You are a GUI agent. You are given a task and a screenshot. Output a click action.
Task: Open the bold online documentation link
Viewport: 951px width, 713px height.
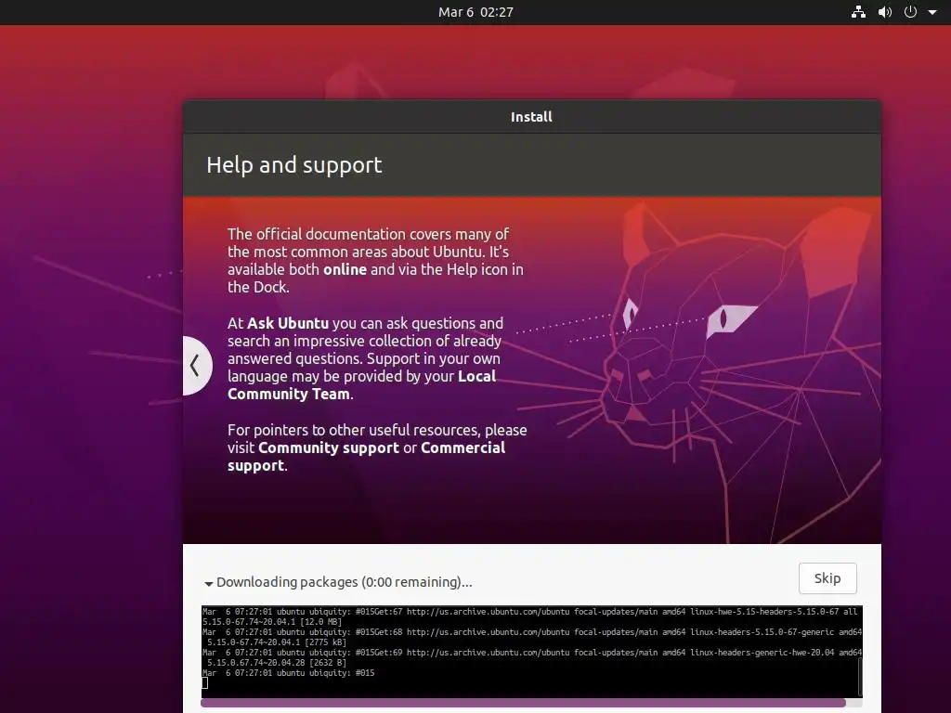(x=345, y=269)
